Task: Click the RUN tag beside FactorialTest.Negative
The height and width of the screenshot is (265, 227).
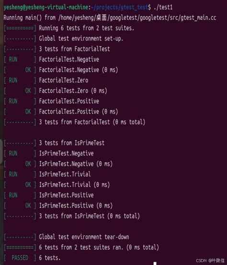Action: [13, 60]
